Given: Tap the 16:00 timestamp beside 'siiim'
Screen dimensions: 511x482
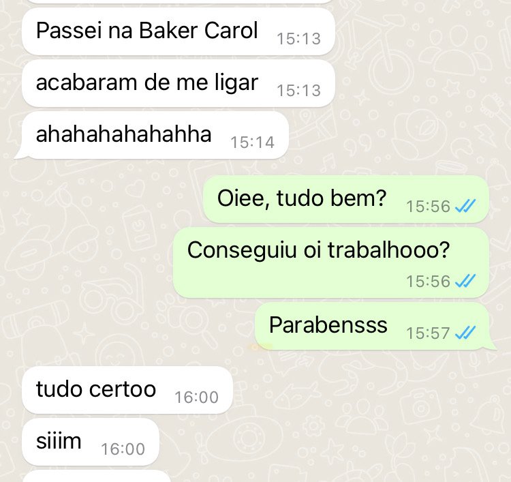Looking at the screenshot, I should click(x=123, y=449).
